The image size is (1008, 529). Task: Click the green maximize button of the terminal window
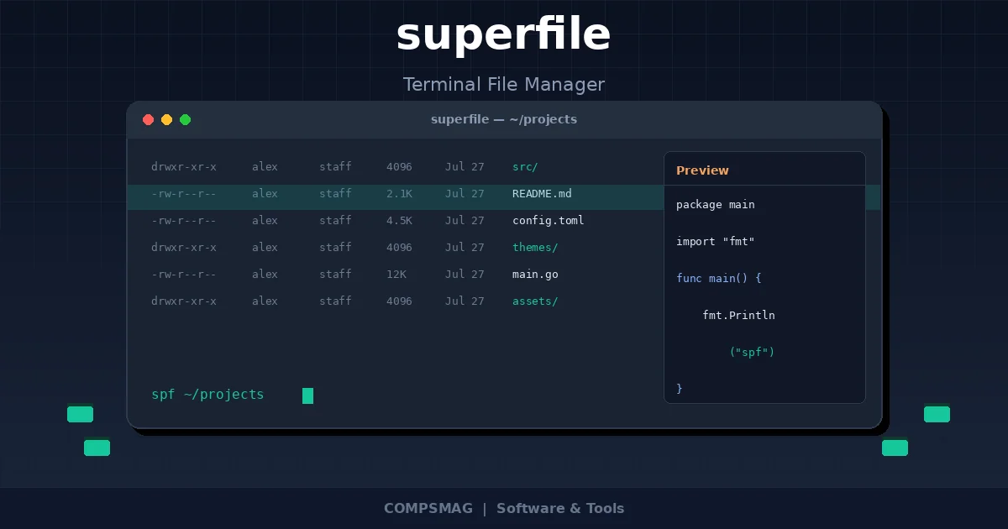(186, 120)
